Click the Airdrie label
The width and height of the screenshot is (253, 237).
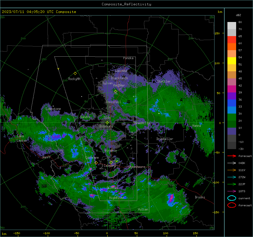[111, 150]
